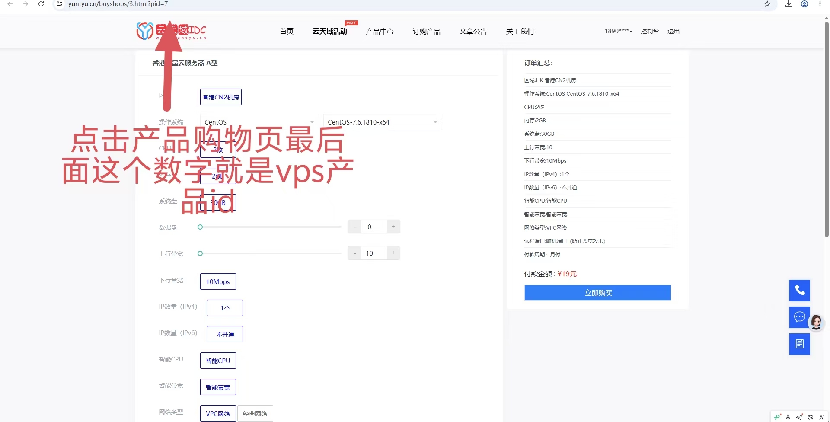
Task: Open site info icon in address bar
Action: click(x=60, y=4)
